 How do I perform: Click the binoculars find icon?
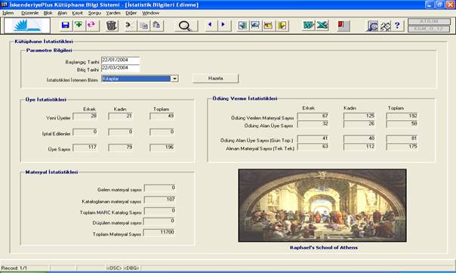(x=385, y=26)
